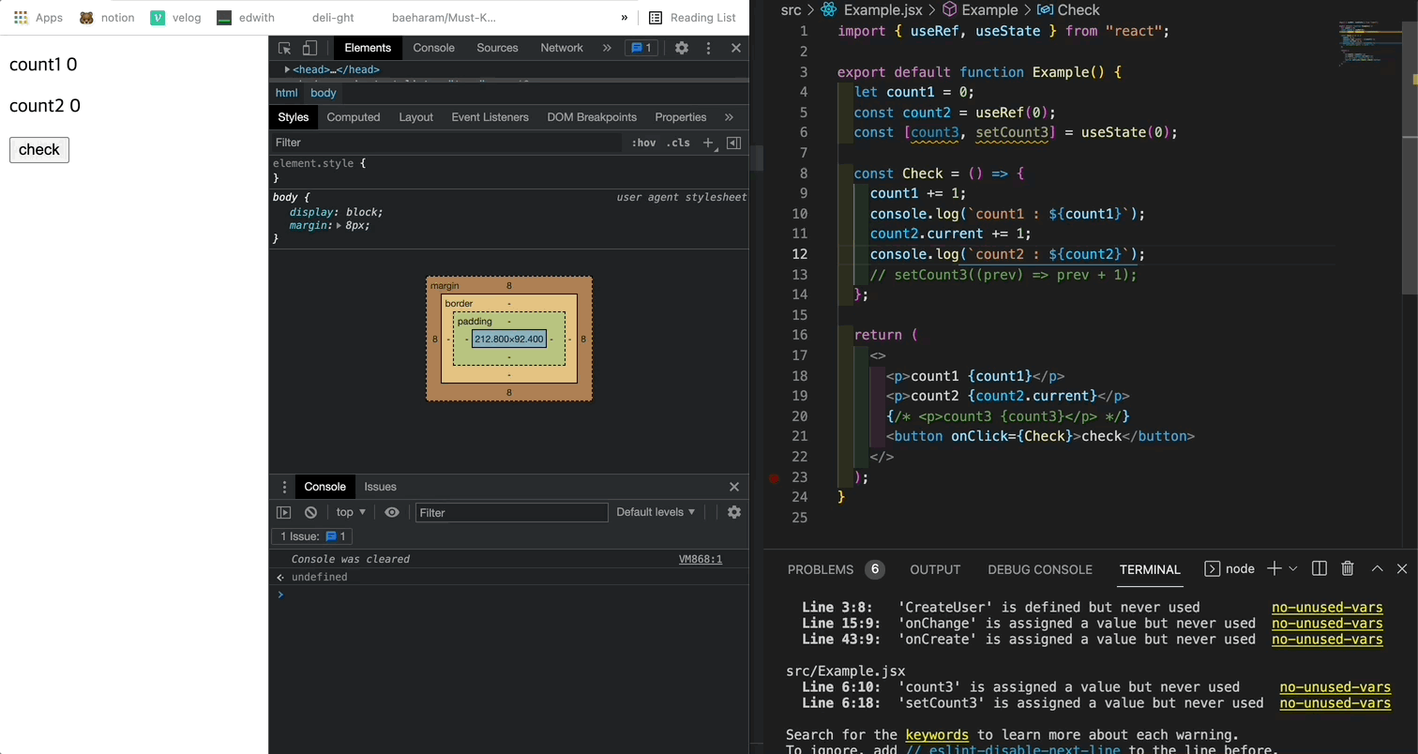This screenshot has height=754, width=1418.
Task: Click the check button on the page
Action: pos(39,149)
